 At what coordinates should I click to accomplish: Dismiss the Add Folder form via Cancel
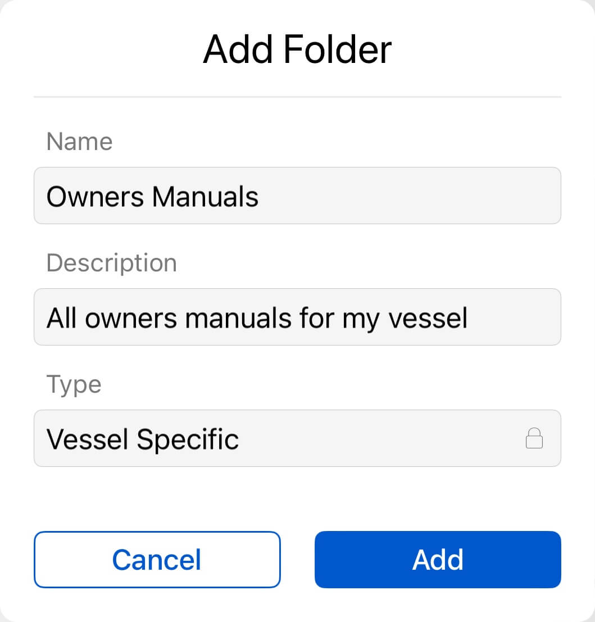pos(157,560)
